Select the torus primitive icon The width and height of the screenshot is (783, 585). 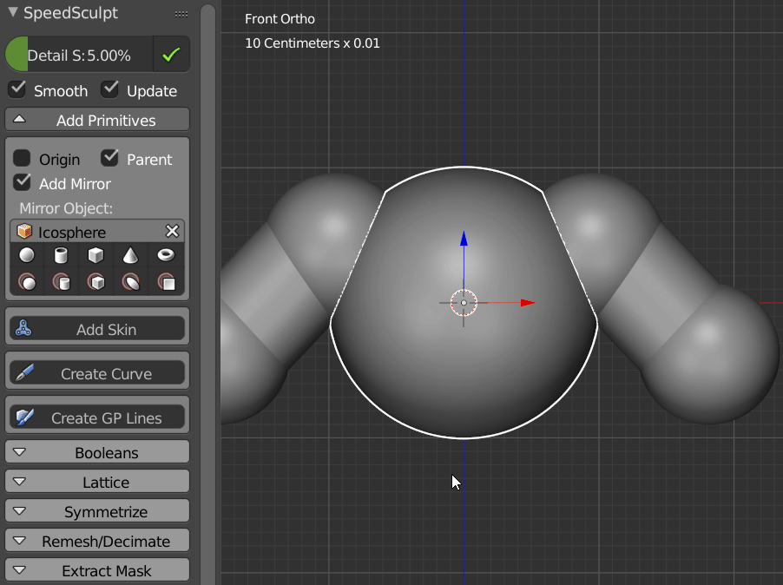(x=166, y=255)
